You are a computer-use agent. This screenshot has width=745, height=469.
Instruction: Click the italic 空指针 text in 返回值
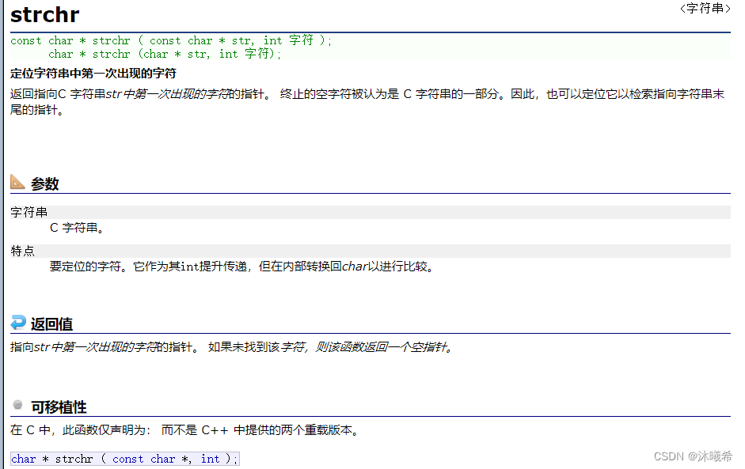tap(434, 346)
